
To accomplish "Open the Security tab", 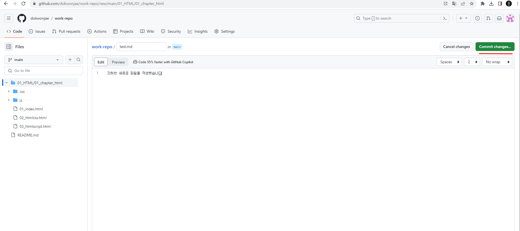I will tap(171, 31).
